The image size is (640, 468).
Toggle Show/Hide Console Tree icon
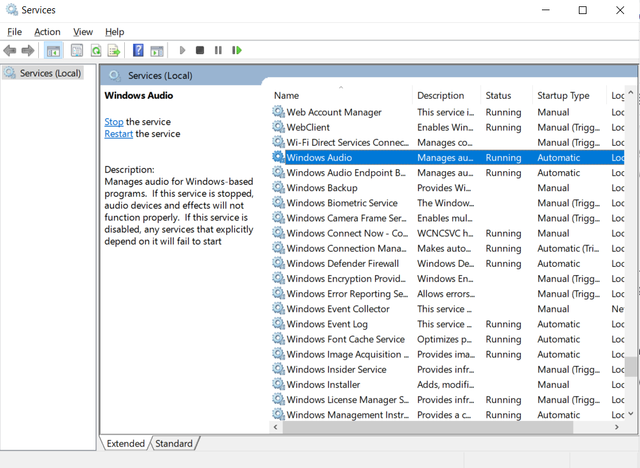53,50
